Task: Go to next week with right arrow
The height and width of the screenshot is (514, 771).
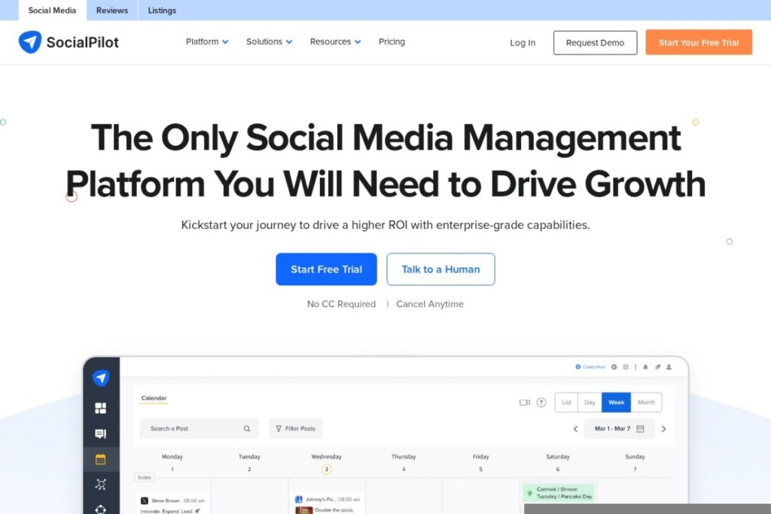Action: point(663,429)
